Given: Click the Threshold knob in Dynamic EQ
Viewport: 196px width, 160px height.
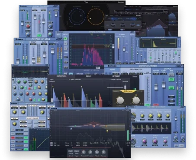Looking at the screenshot, I should [84, 152].
